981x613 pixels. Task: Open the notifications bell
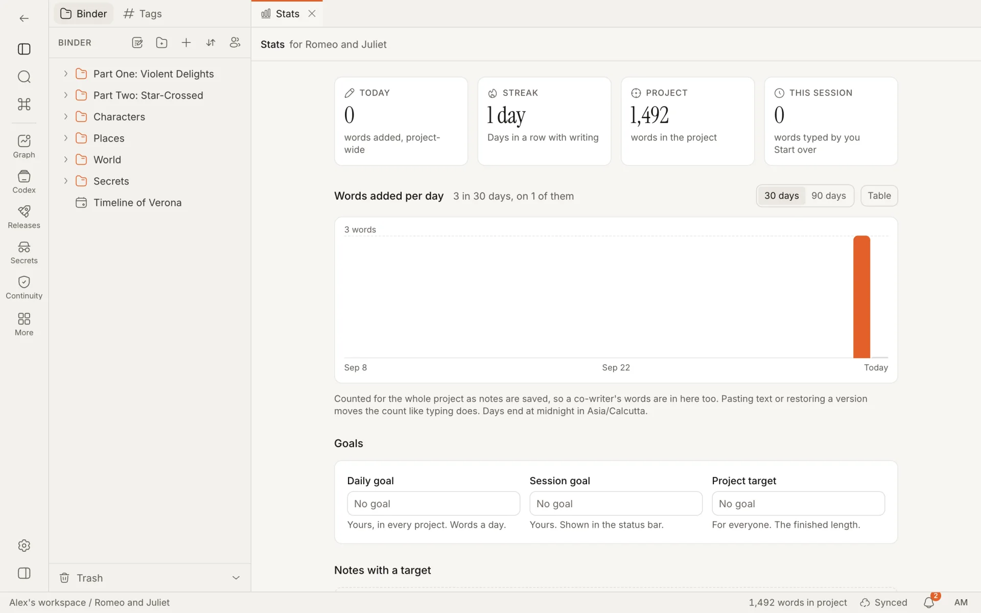click(x=929, y=603)
